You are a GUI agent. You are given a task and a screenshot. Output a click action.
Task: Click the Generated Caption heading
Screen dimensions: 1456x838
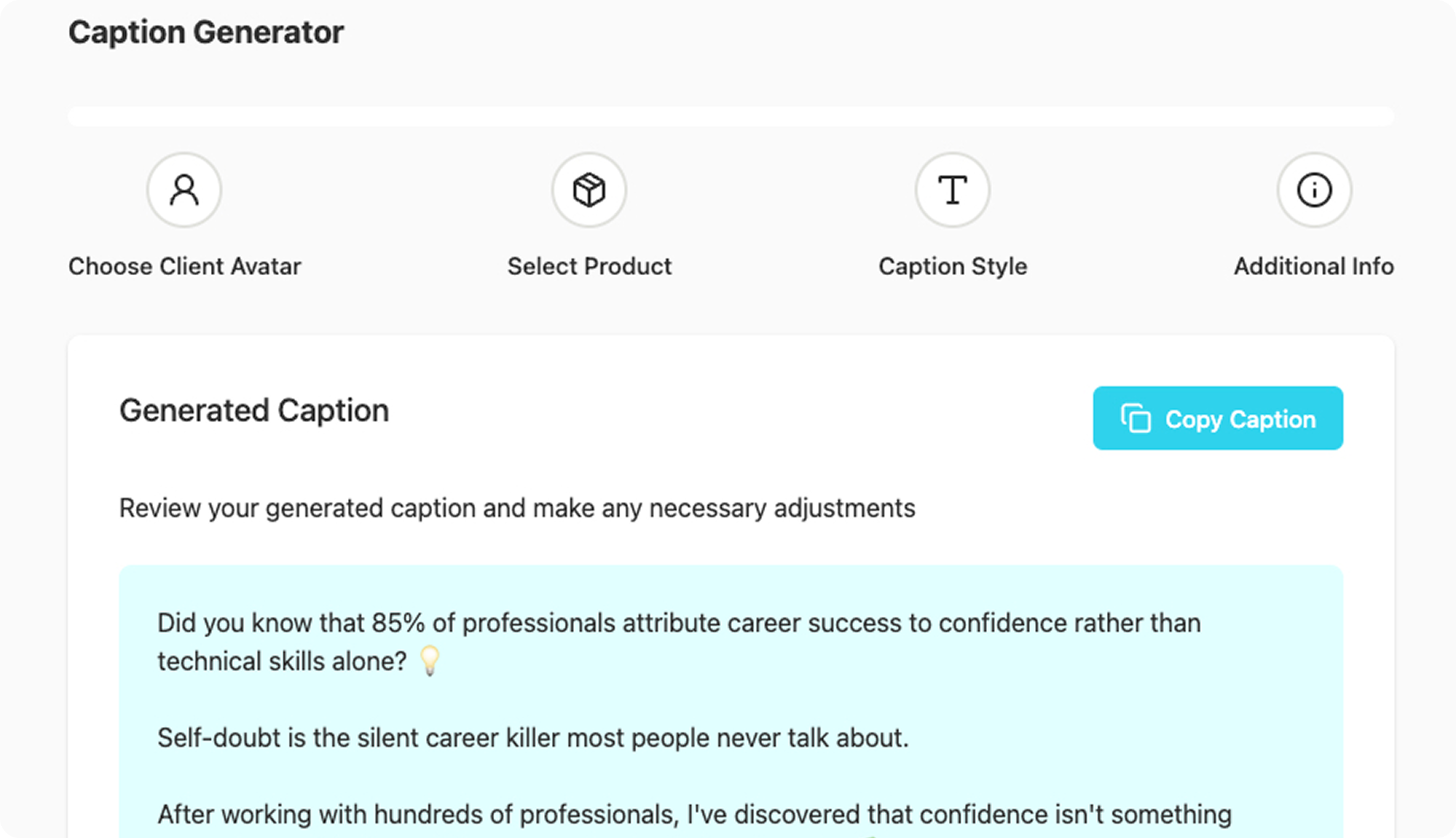[x=254, y=410]
